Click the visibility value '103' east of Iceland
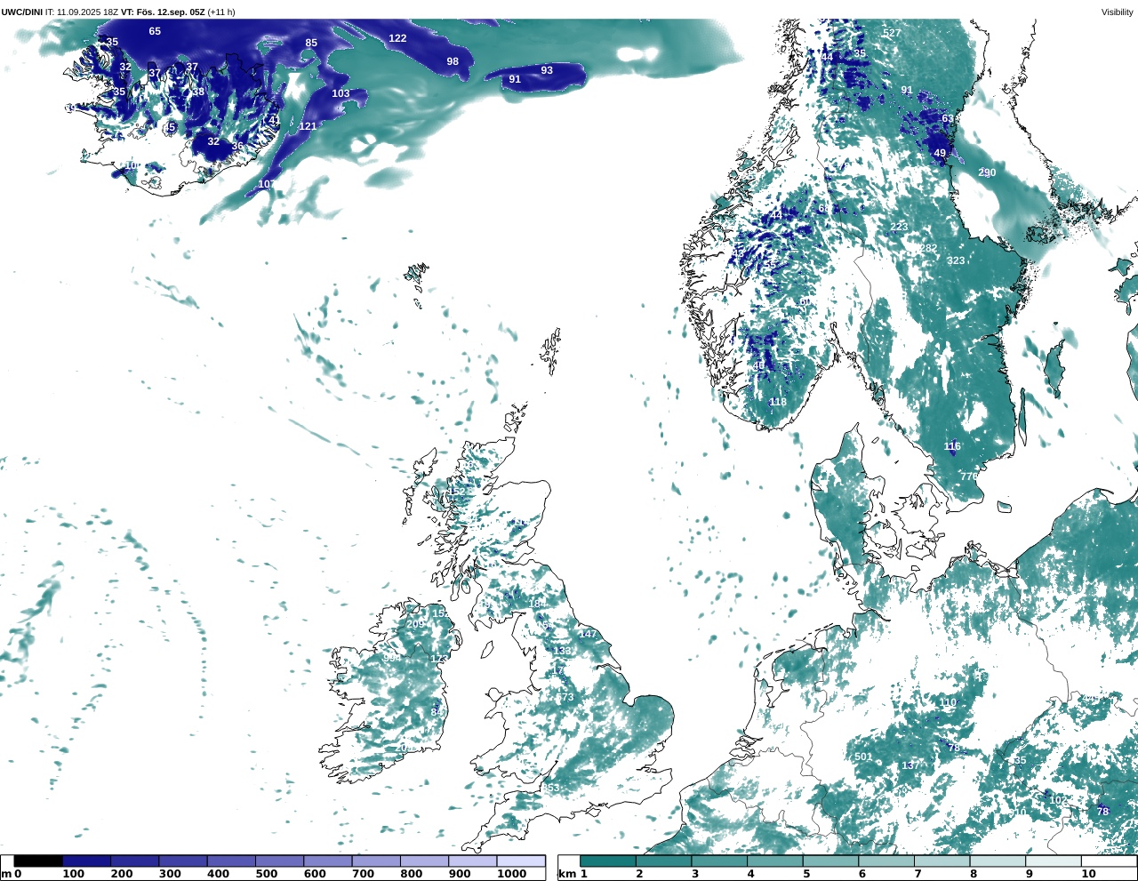1138x881 pixels. pos(341,93)
